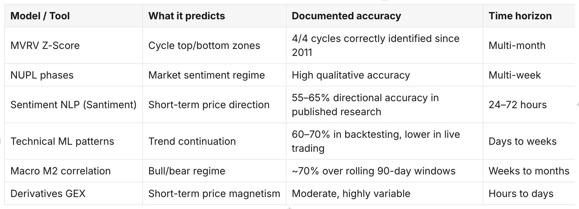Screen dimensions: 579x209
Task: Click the Moderate, highly variable cell
Action: click(385, 193)
